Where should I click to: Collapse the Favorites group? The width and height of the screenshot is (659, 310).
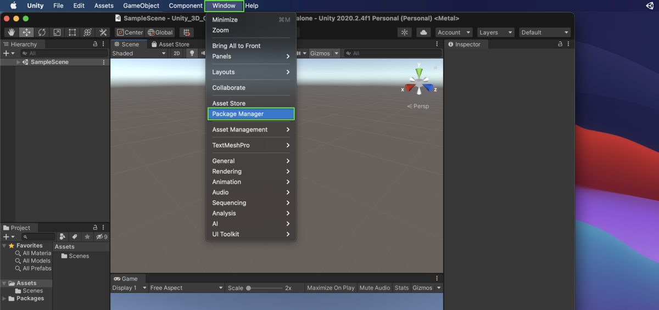[x=4, y=246]
